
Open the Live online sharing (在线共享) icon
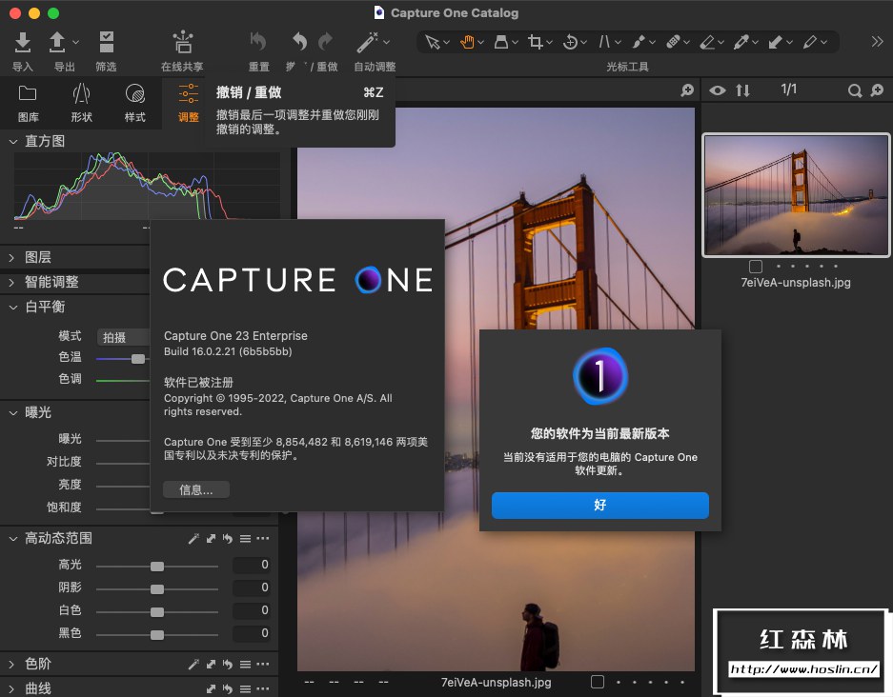(182, 43)
